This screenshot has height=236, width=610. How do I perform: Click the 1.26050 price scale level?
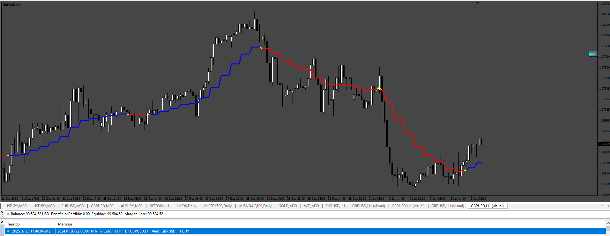(x=604, y=195)
